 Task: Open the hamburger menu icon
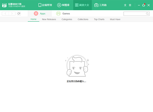click(130, 5)
